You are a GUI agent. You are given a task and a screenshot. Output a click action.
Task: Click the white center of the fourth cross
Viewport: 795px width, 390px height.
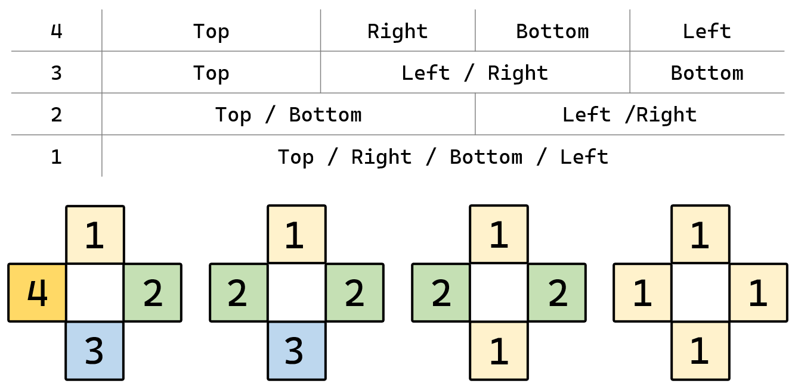point(700,293)
